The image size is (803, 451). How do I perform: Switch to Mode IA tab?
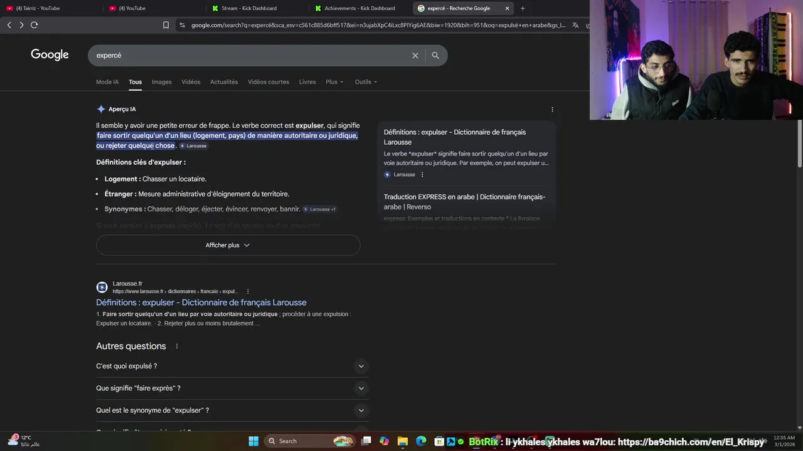click(107, 82)
